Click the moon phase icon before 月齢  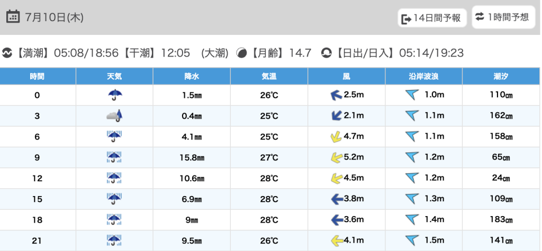click(x=241, y=53)
